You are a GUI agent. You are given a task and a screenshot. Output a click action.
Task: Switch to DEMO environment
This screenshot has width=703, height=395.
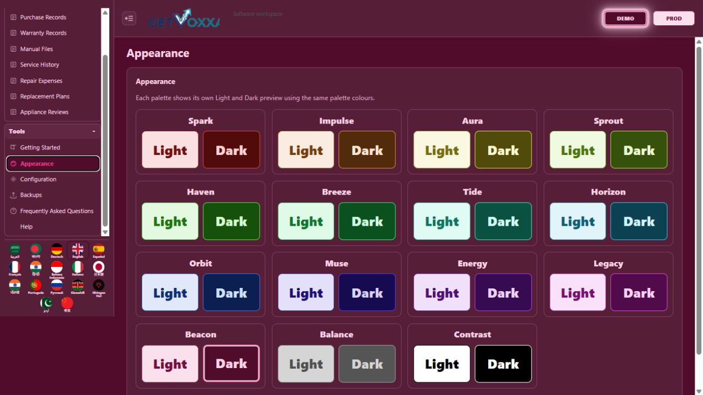(x=625, y=18)
